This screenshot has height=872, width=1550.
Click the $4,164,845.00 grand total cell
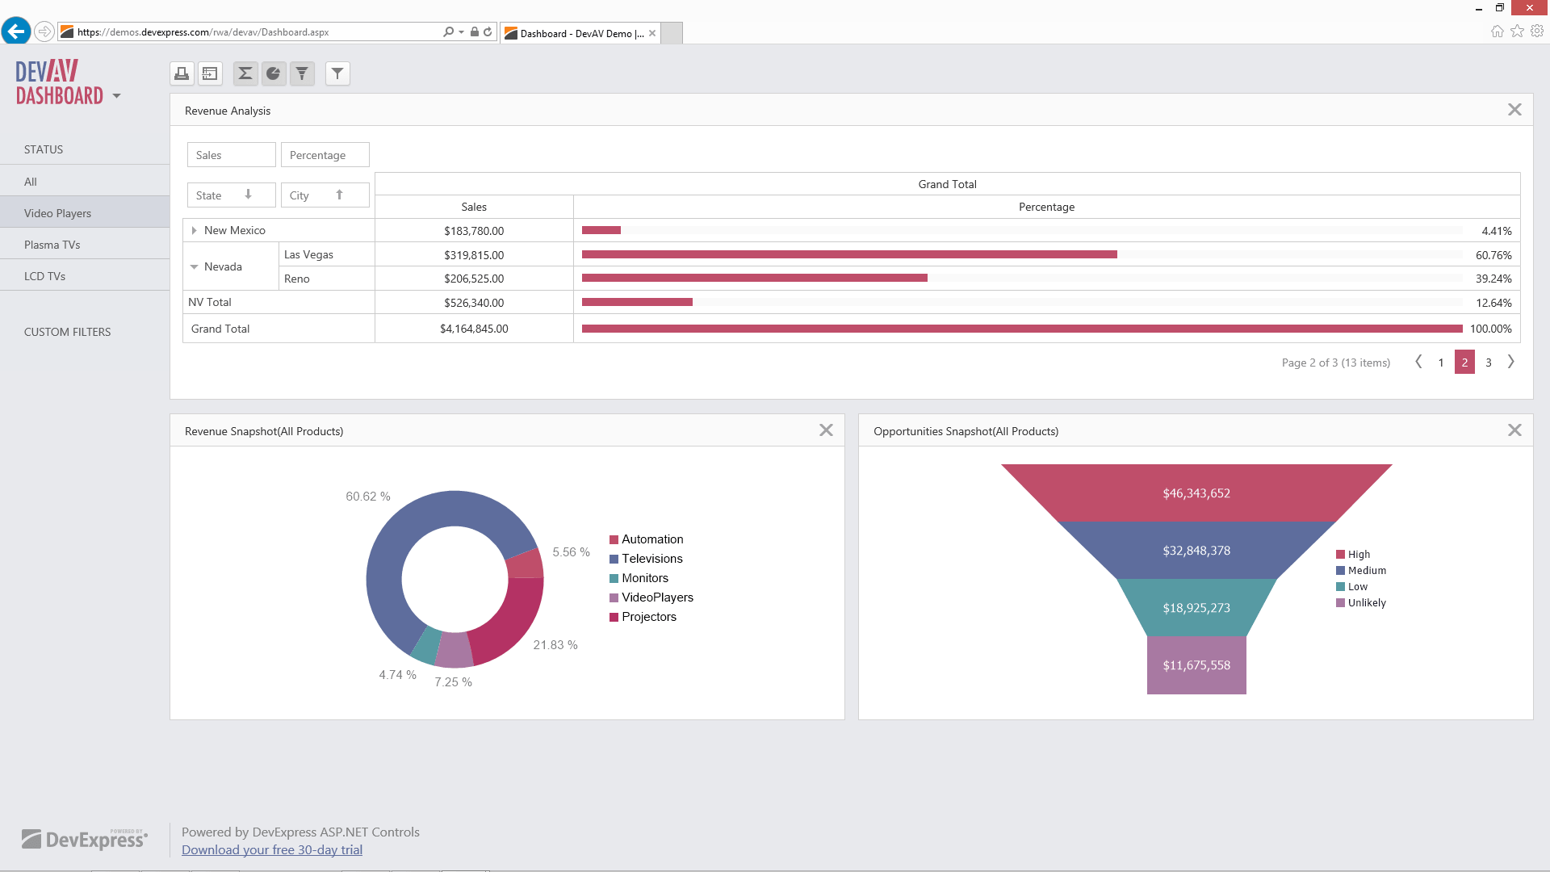click(474, 329)
